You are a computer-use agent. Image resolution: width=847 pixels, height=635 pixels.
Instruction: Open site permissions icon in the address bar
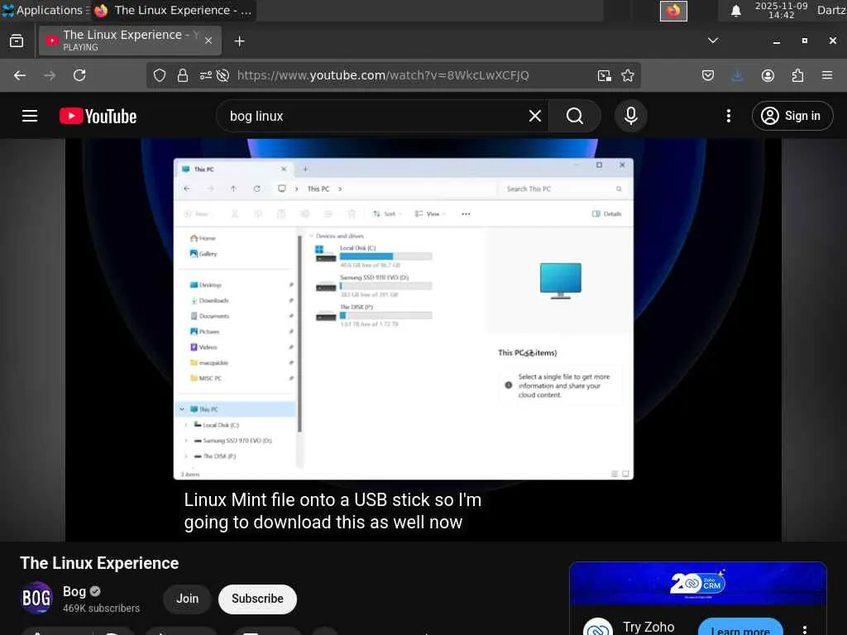click(205, 75)
